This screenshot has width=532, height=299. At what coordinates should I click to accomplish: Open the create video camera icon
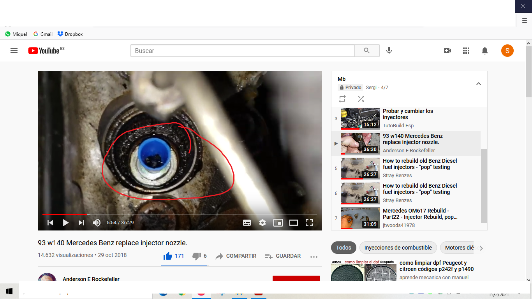[447, 51]
